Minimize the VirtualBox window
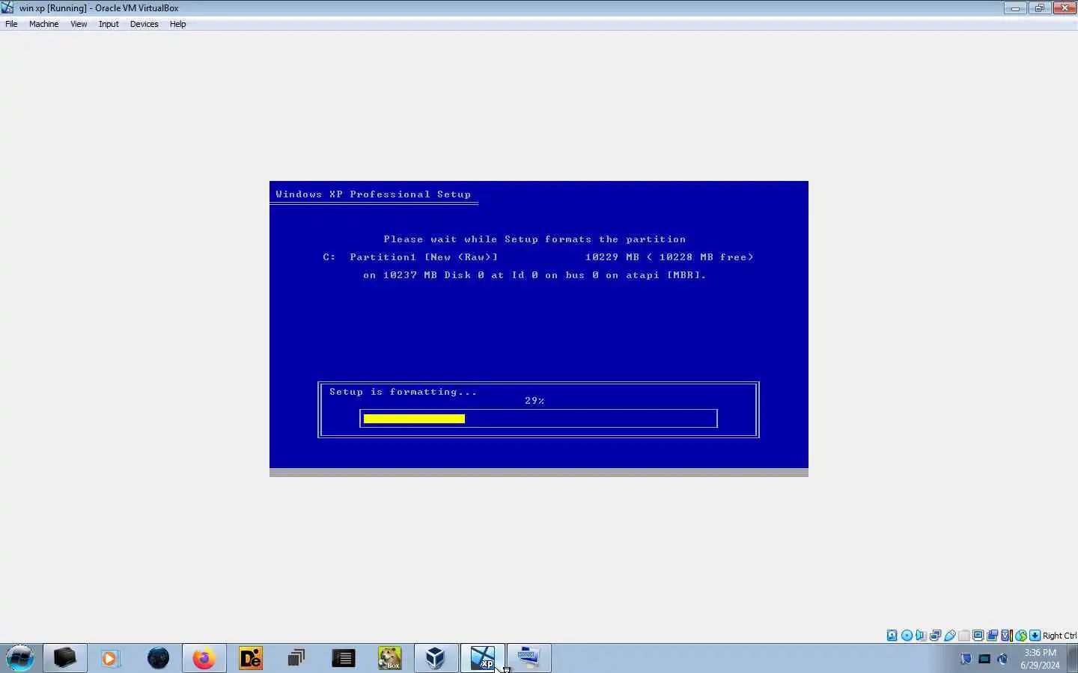This screenshot has height=673, width=1078. 1015,8
